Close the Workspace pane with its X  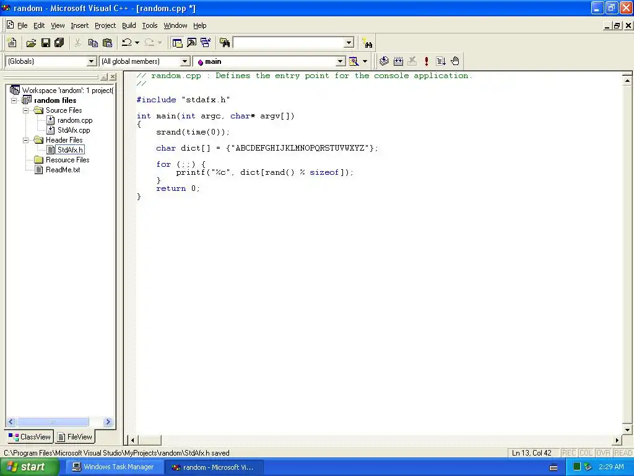113,76
